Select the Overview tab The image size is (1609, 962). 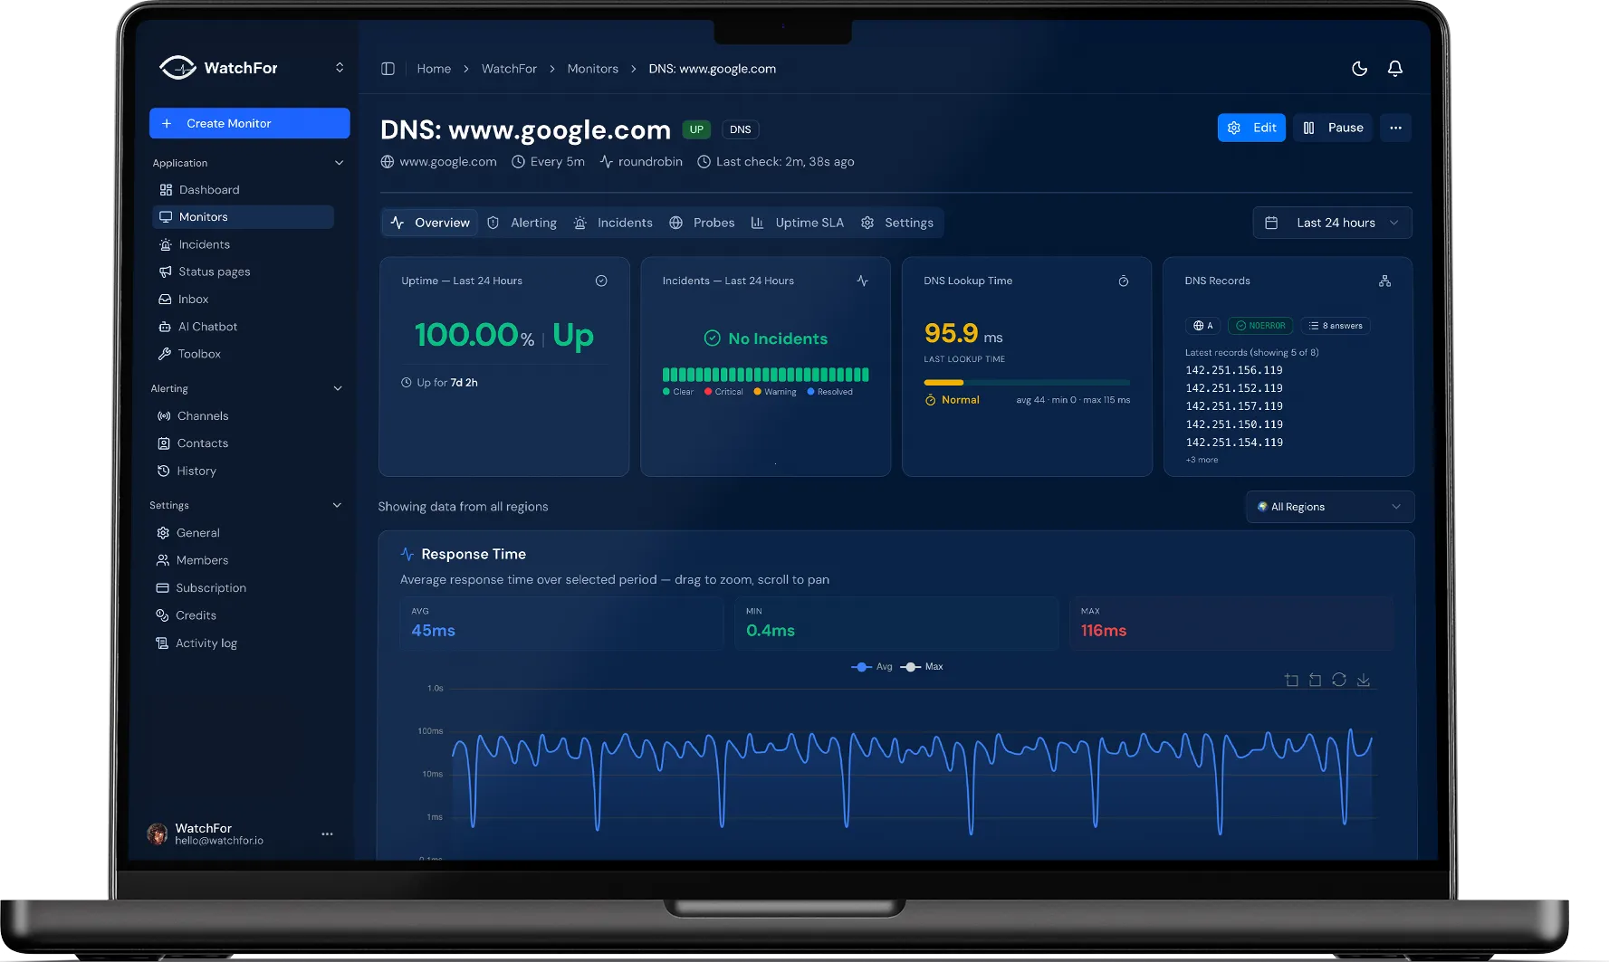(x=430, y=223)
